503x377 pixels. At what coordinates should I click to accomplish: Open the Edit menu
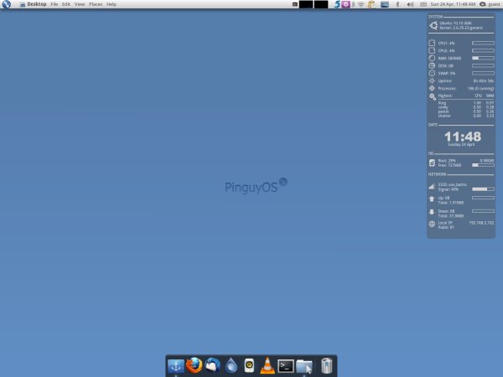(x=66, y=5)
